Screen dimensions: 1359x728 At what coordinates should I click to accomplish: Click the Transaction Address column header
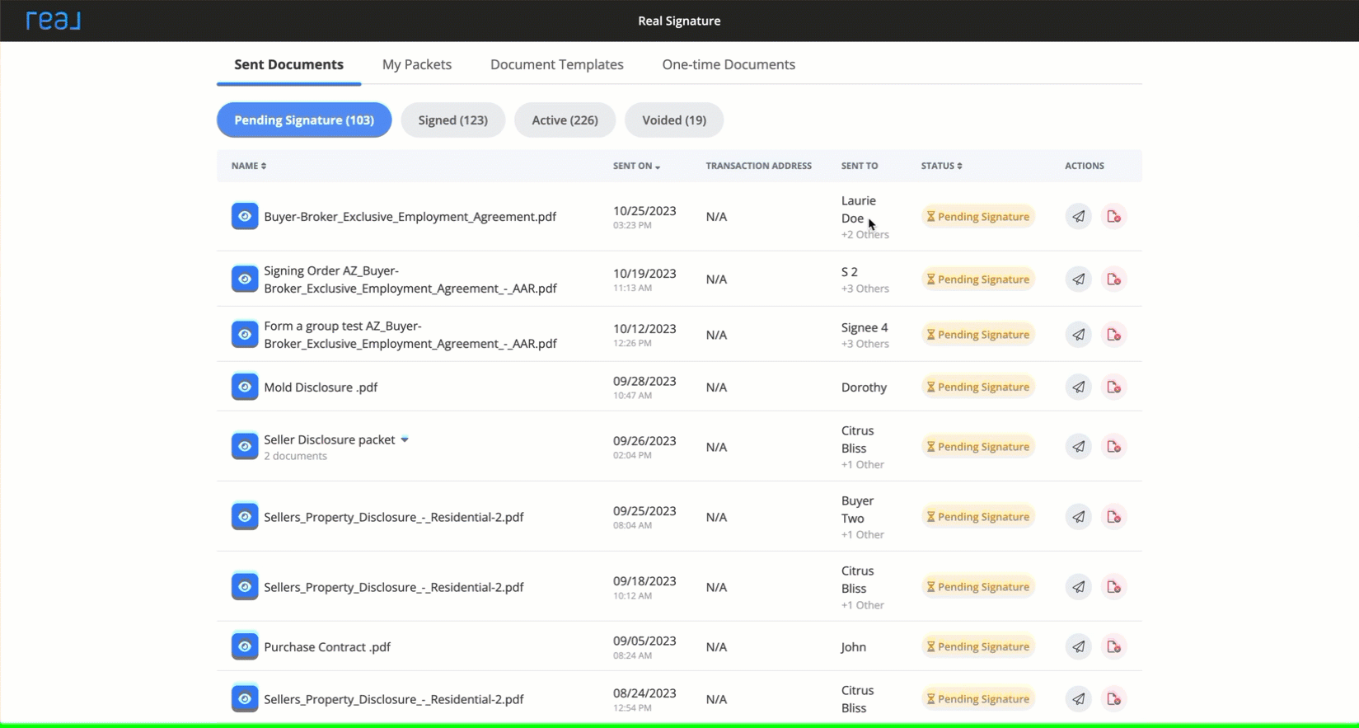758,166
